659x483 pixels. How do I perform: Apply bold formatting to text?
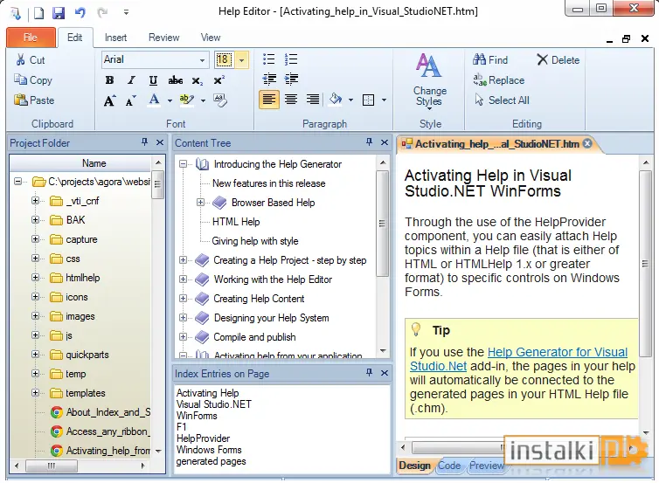(109, 79)
